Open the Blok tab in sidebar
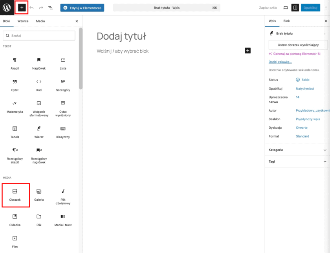Viewport: 330px width, 253px height. tap(286, 20)
